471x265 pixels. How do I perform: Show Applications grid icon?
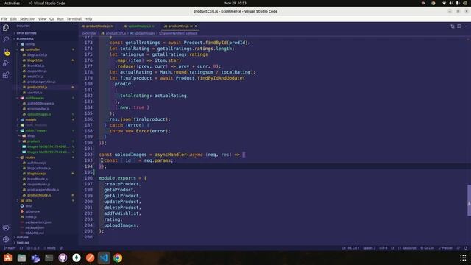point(463,258)
